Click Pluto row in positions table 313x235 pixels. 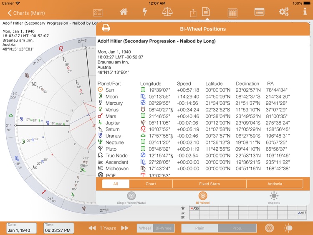pos(194,149)
